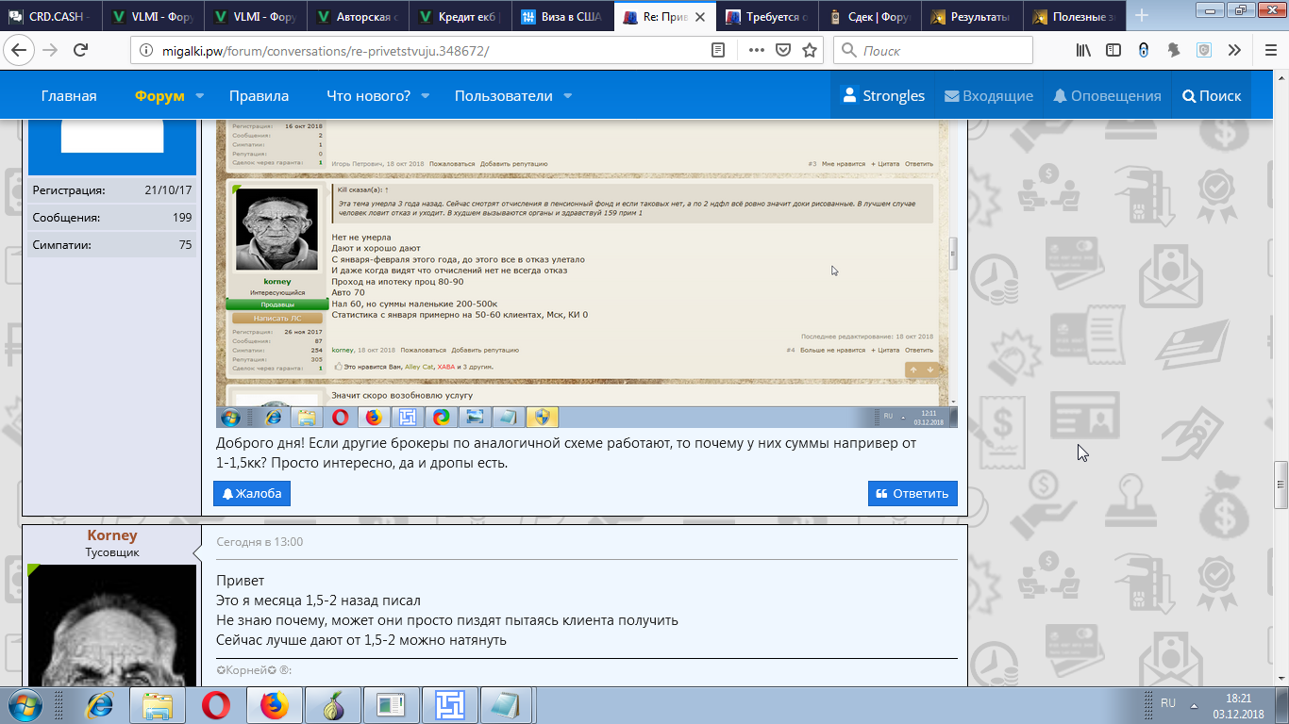The height and width of the screenshot is (724, 1289).
Task: Expand the Форум dropdown arrow
Action: (x=199, y=96)
